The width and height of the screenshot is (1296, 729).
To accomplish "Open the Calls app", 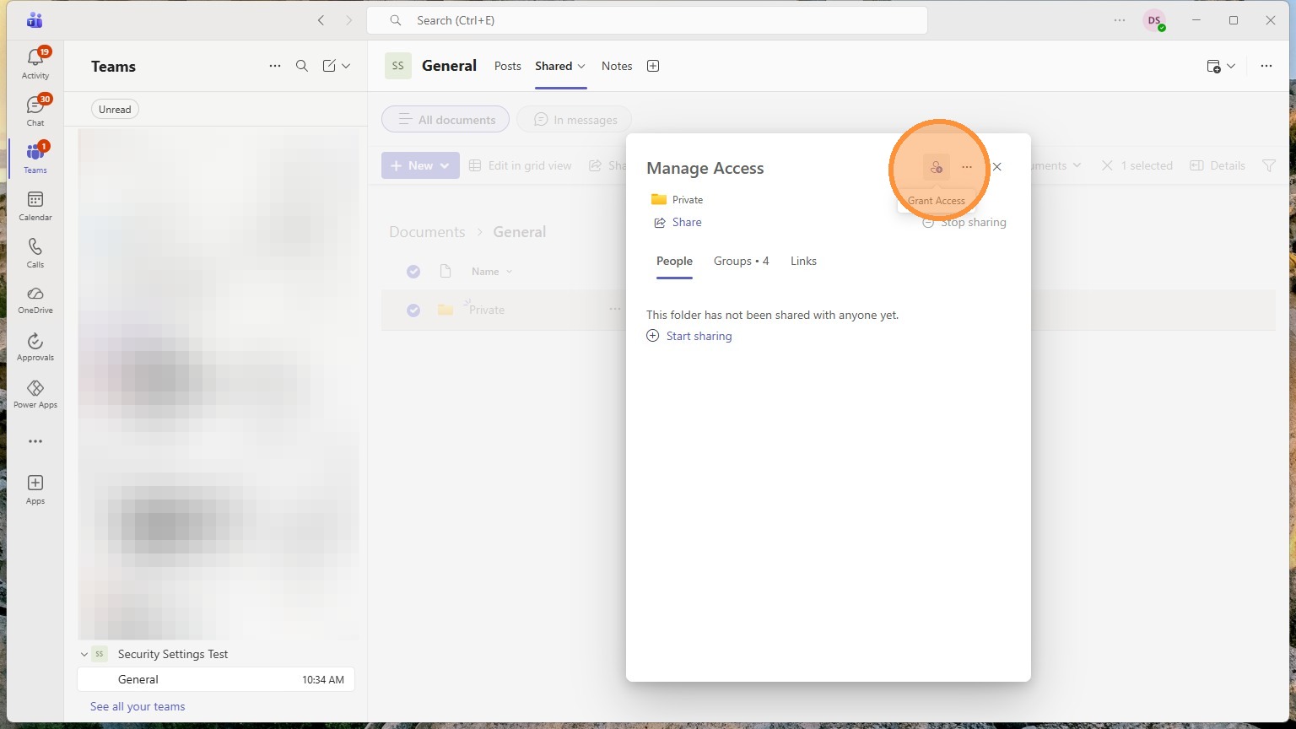I will point(35,253).
